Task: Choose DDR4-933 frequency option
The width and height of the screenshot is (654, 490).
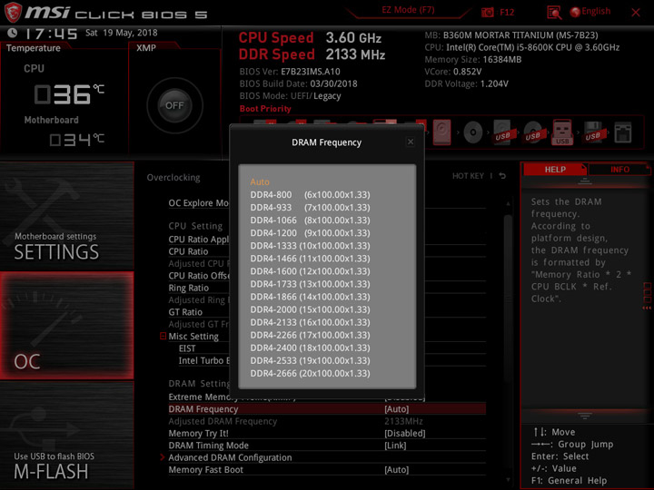Action: tap(310, 208)
